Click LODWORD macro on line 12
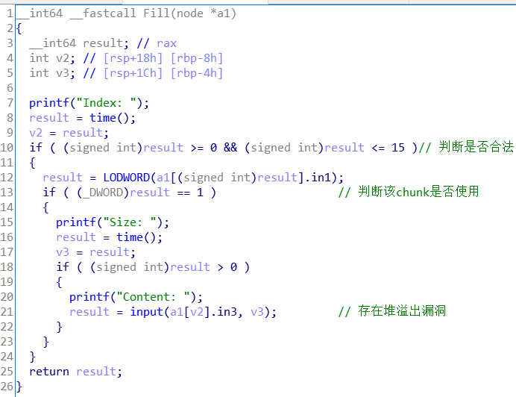 click(x=126, y=178)
